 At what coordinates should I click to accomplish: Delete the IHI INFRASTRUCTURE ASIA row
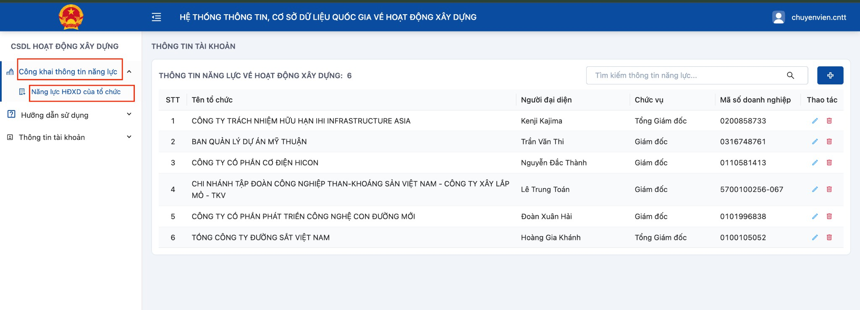tap(829, 121)
